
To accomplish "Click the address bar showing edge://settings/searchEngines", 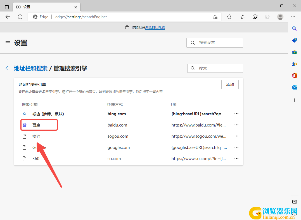I will tap(125, 17).
